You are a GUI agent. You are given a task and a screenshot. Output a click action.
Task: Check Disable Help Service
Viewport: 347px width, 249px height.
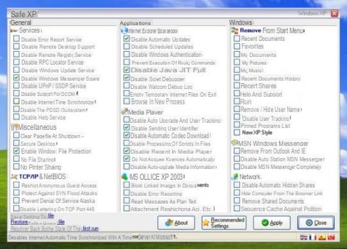(17, 116)
